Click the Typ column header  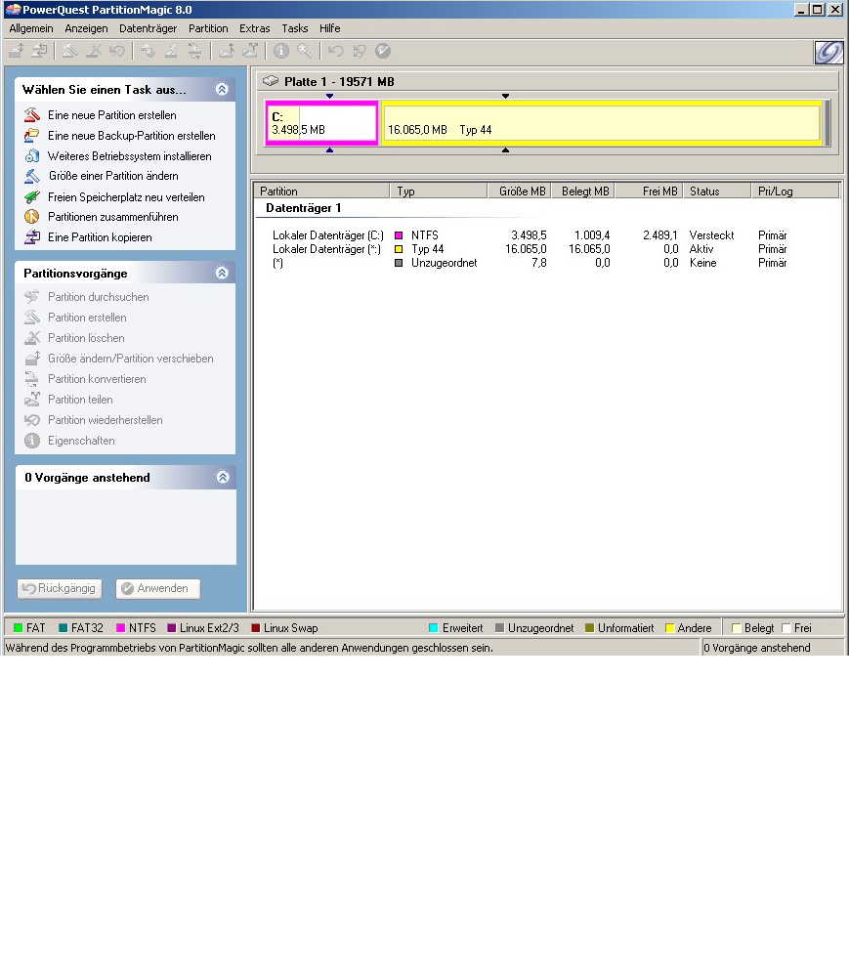coord(439,191)
